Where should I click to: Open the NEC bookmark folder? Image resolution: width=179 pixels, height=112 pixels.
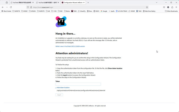pos(60,11)
